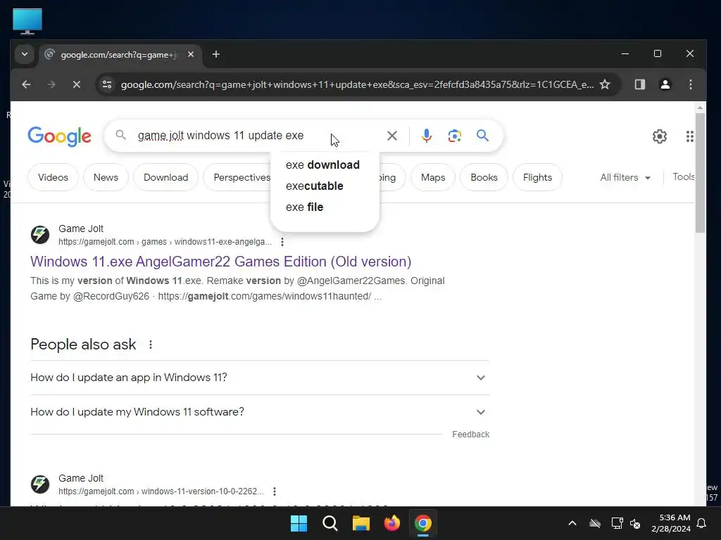Click the gamejolt.com windows11-exe-angelga URL text

click(165, 242)
